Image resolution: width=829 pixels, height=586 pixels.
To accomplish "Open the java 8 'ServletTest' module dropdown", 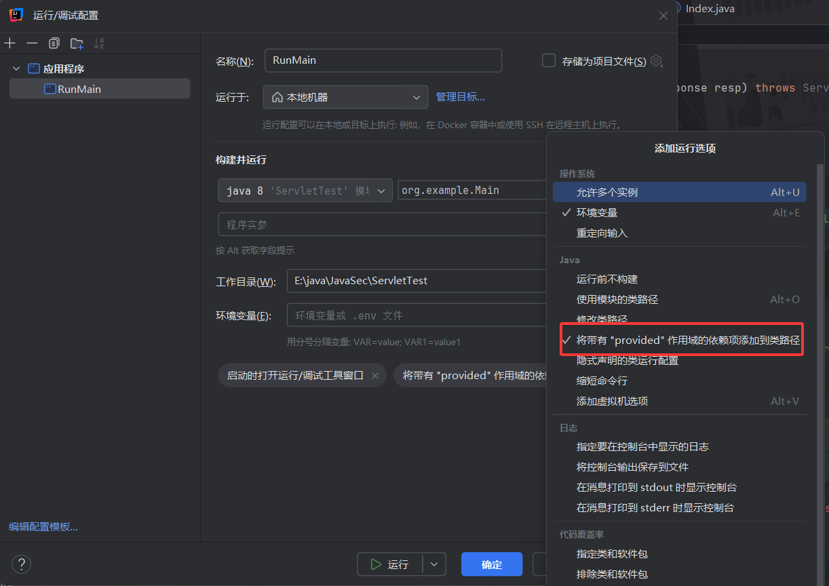I will tap(305, 191).
